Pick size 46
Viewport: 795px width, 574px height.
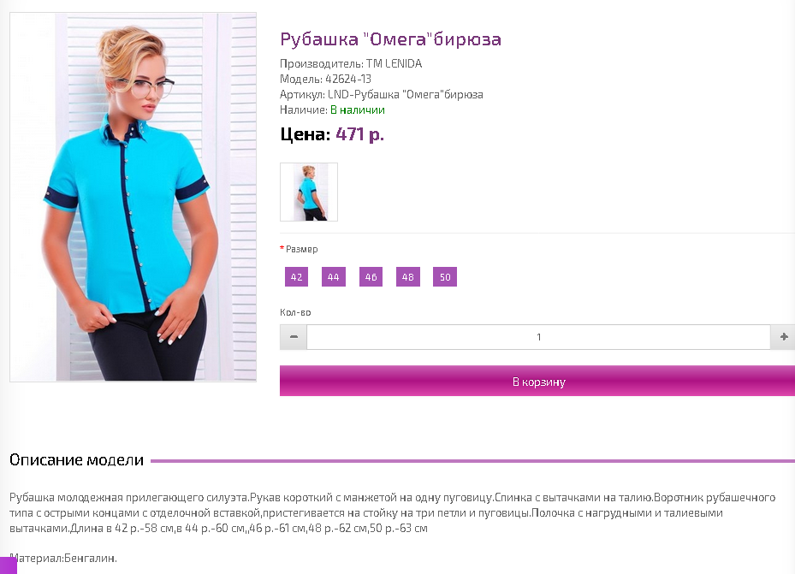[371, 277]
